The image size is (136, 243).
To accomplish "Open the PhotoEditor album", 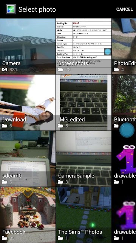I will (124, 46).
